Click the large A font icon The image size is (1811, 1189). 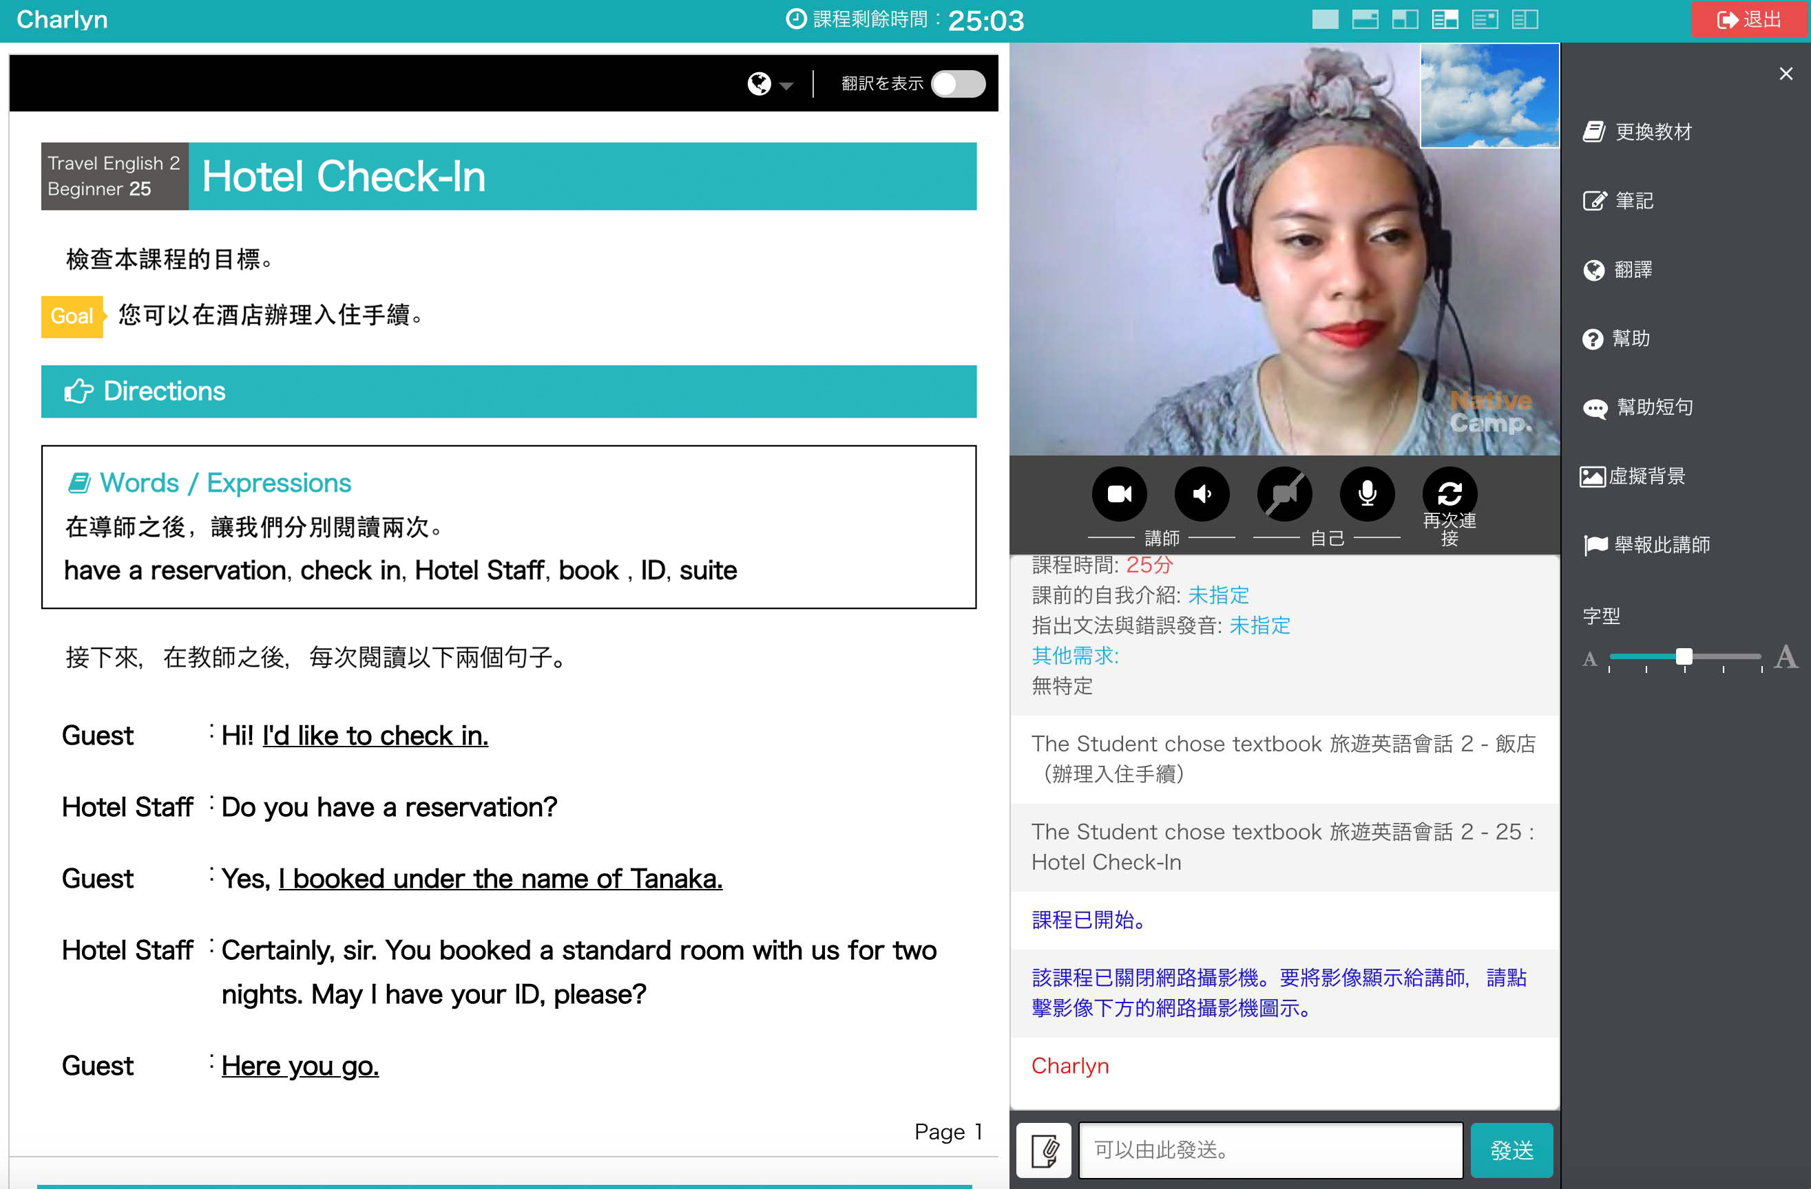tap(1786, 656)
